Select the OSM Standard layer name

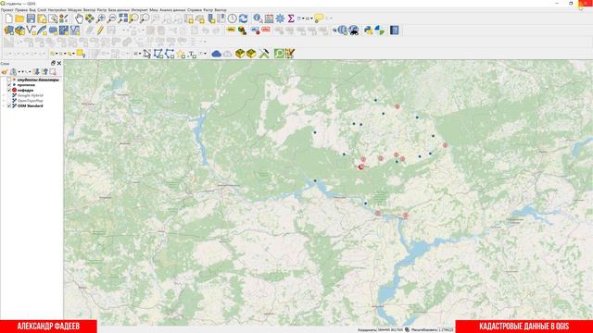pyautogui.click(x=31, y=106)
